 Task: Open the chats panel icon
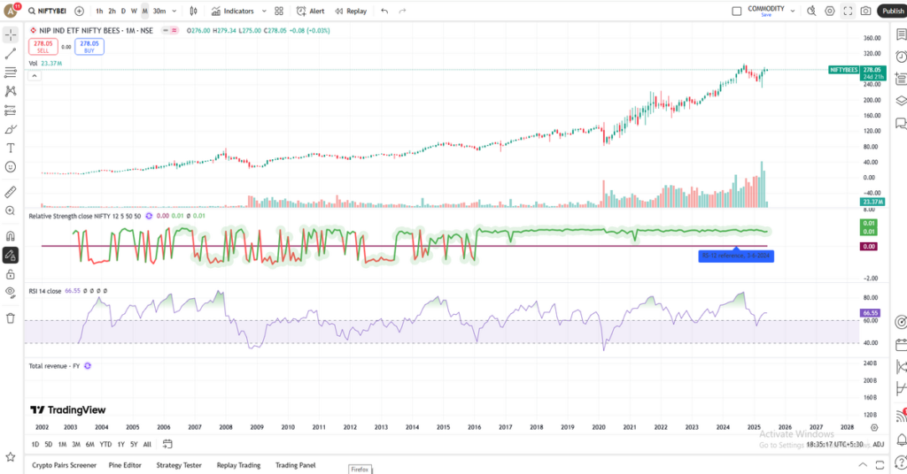pyautogui.click(x=901, y=123)
